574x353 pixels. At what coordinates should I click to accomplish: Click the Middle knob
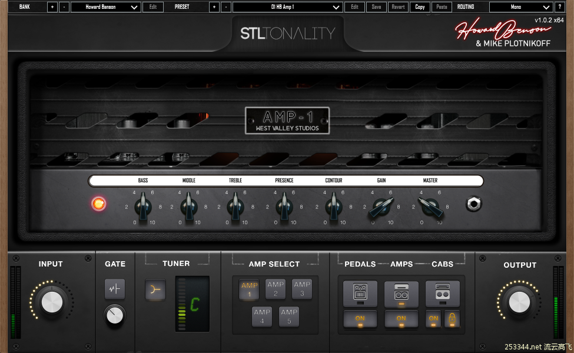189,207
